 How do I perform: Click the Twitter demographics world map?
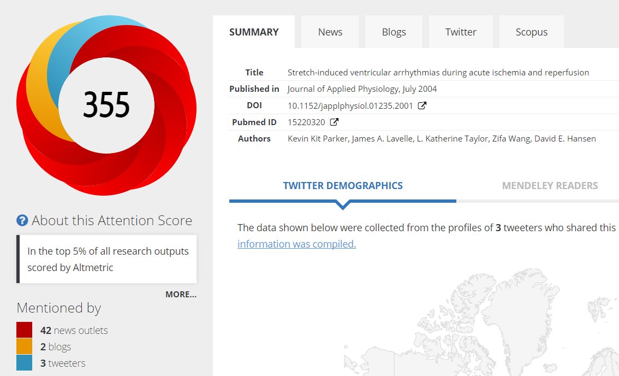481,322
